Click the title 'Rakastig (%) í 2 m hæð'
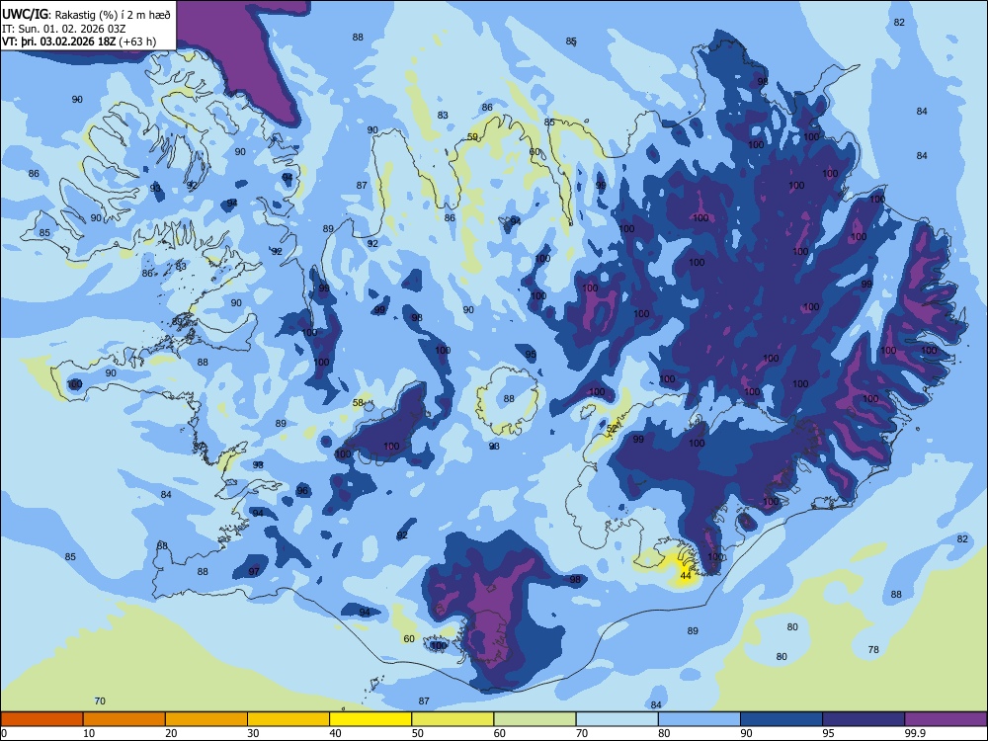Screen dimensions: 988x741 point(113,15)
